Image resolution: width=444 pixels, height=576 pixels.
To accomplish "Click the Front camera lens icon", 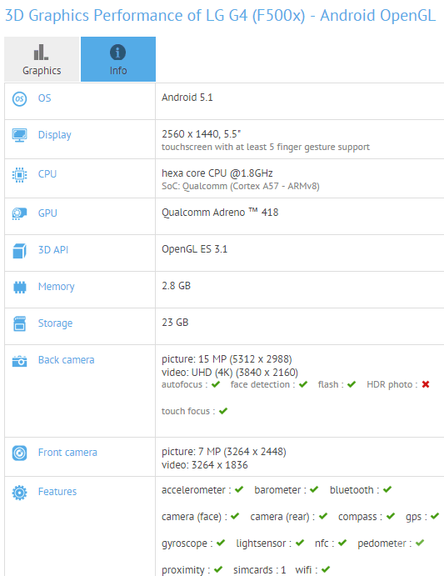I will pos(19,453).
